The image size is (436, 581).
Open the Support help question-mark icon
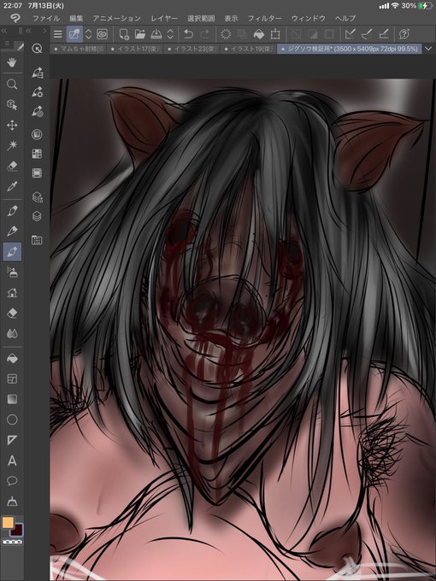point(404,34)
